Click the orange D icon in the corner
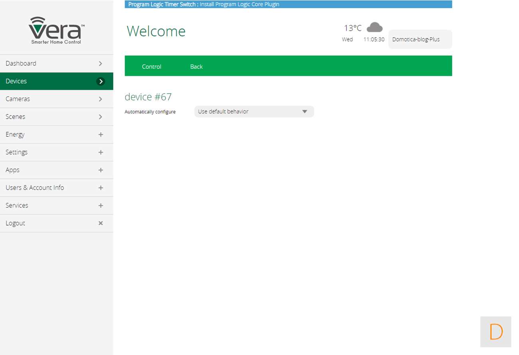 point(495,331)
